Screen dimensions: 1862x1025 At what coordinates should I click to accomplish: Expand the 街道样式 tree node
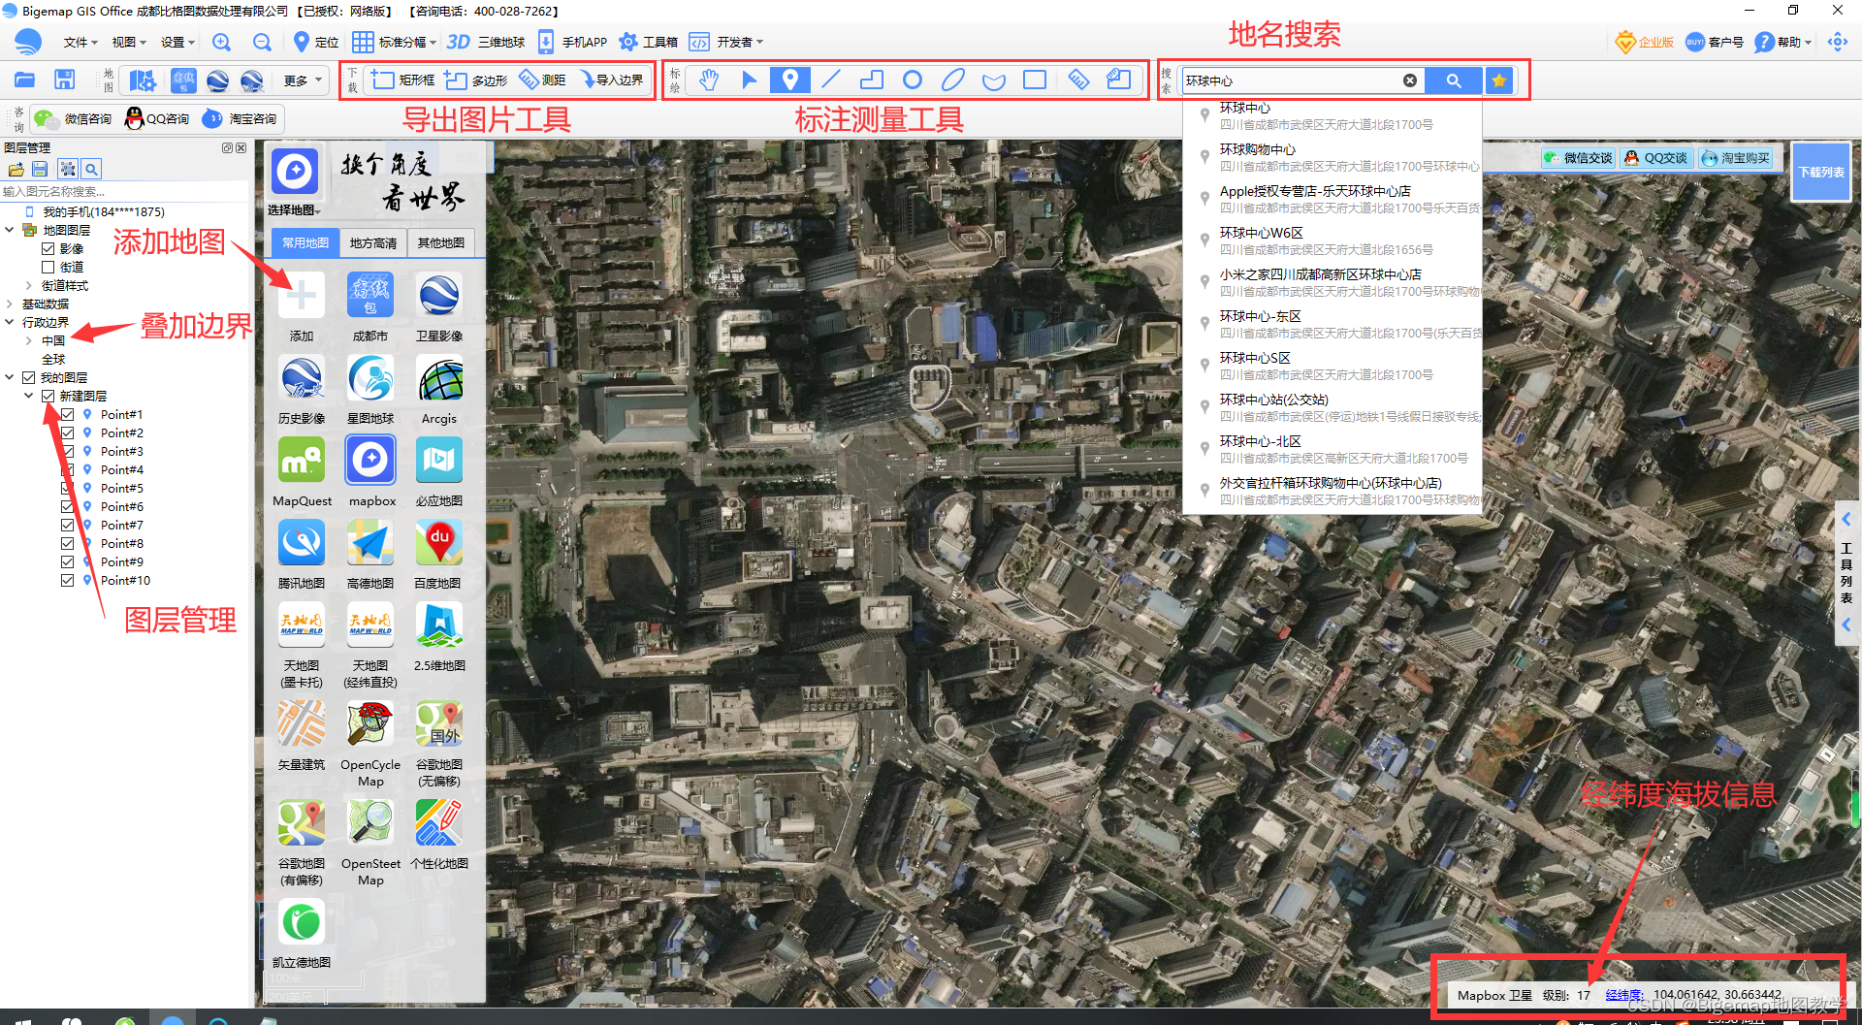(x=29, y=285)
